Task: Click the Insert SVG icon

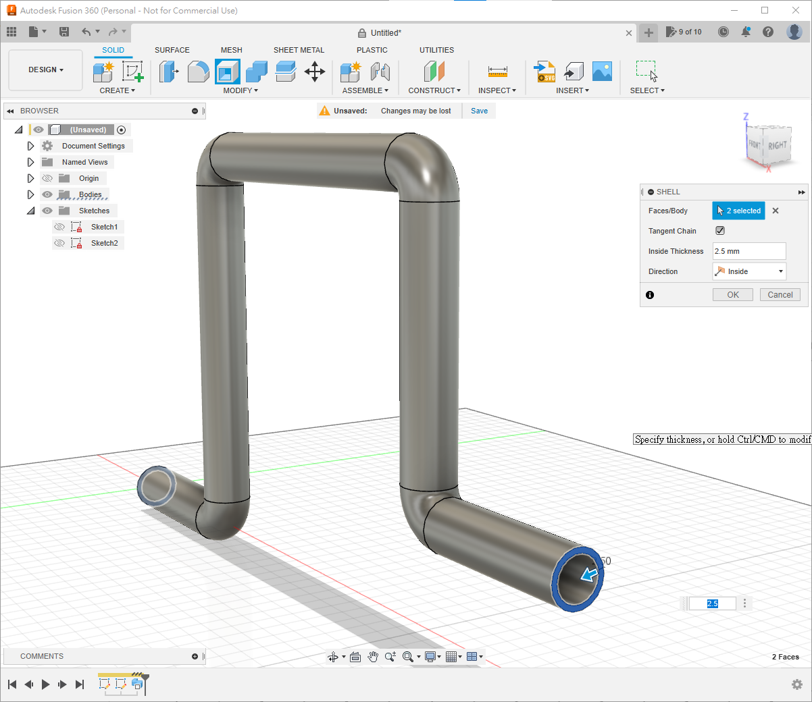Action: pos(544,71)
